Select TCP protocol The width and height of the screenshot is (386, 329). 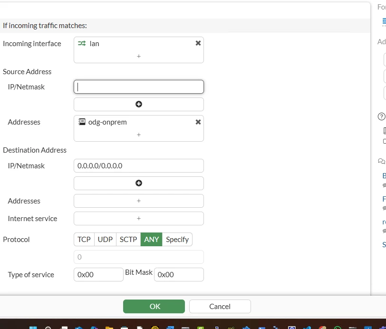84,239
